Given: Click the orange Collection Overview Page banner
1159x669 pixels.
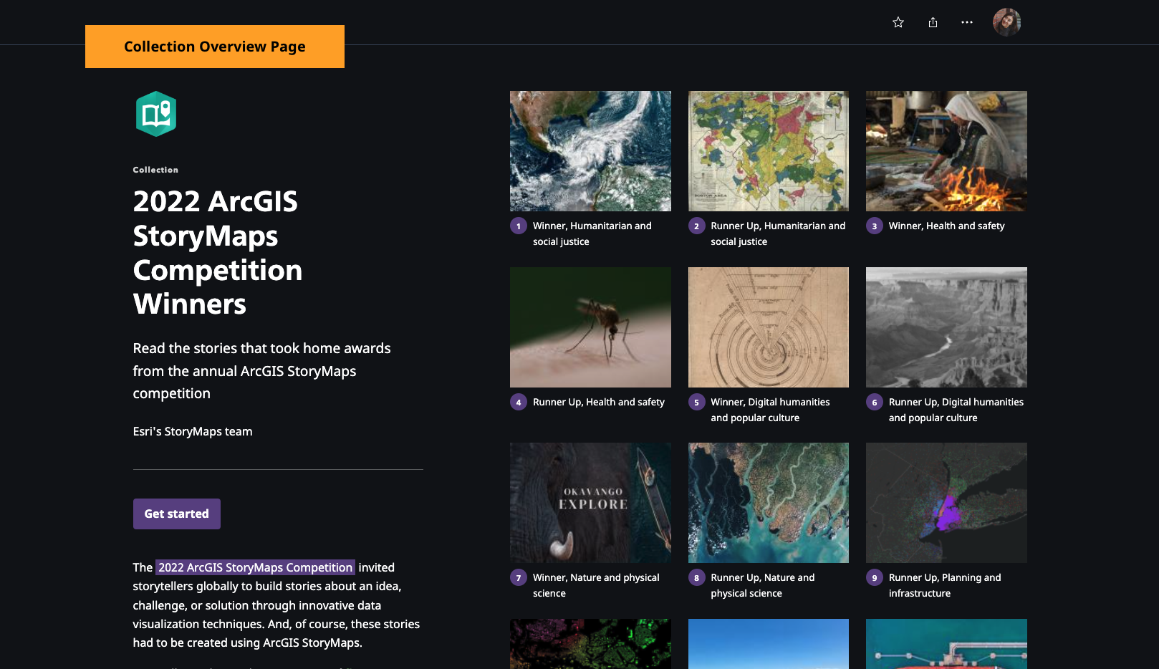Looking at the screenshot, I should tap(215, 46).
